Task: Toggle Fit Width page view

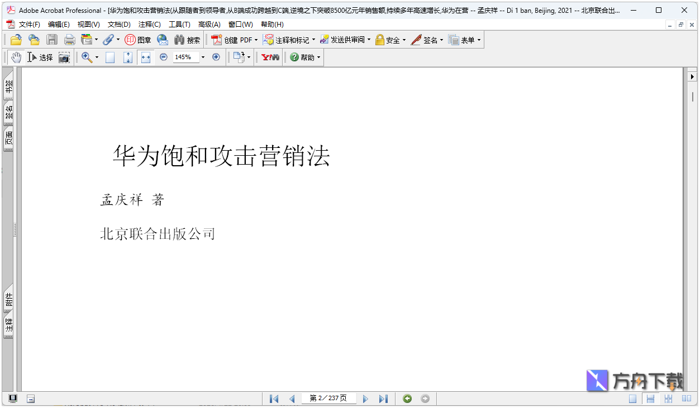Action: (145, 57)
